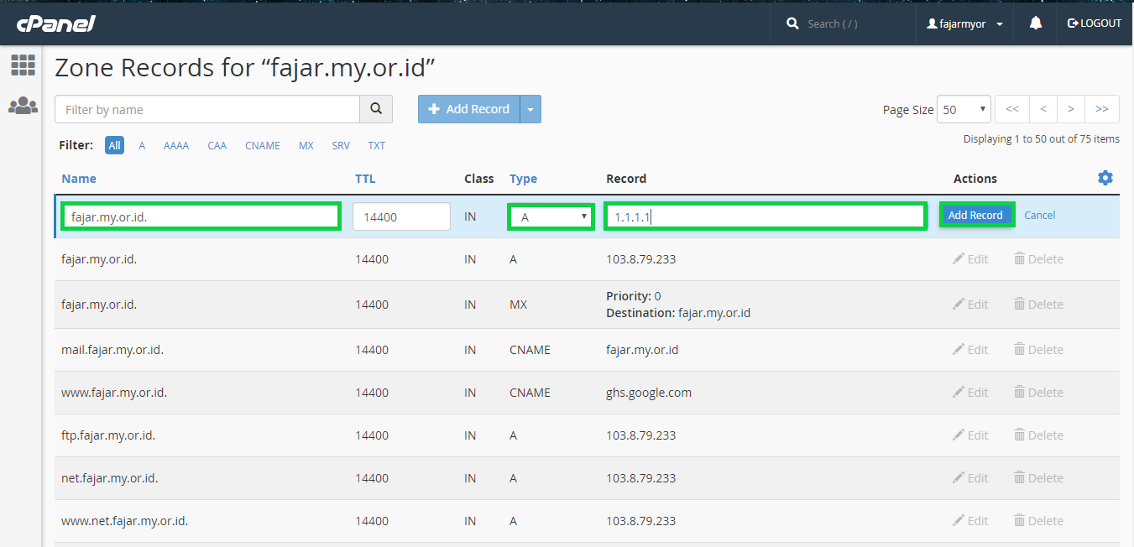Open the notifications bell

1035,23
